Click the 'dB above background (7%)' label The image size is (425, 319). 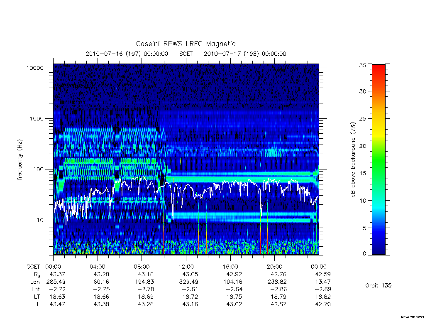click(353, 160)
